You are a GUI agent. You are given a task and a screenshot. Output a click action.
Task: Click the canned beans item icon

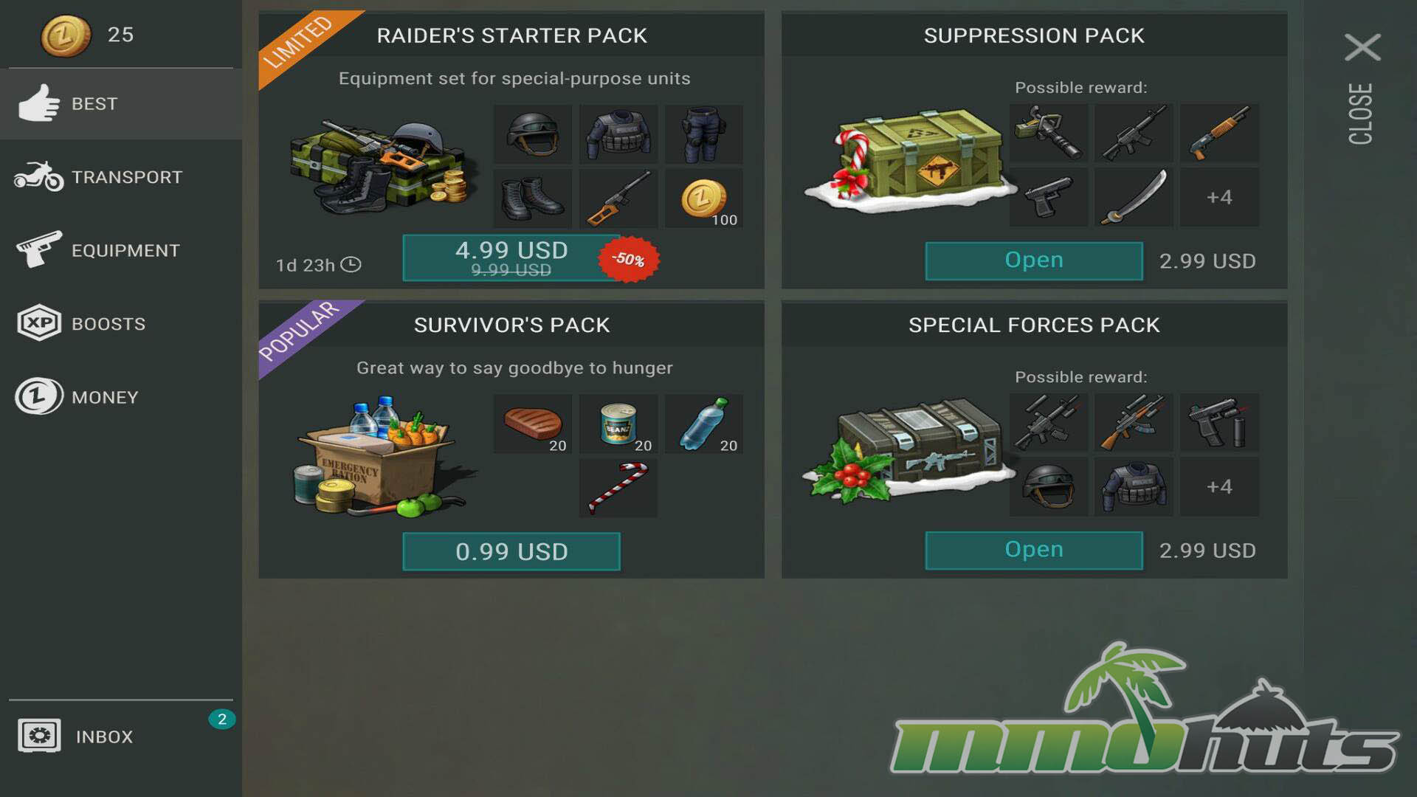tap(618, 424)
